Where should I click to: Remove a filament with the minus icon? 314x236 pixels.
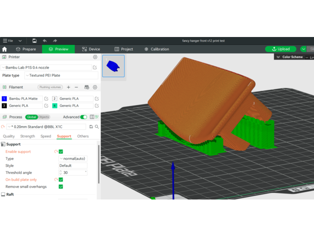click(76, 87)
